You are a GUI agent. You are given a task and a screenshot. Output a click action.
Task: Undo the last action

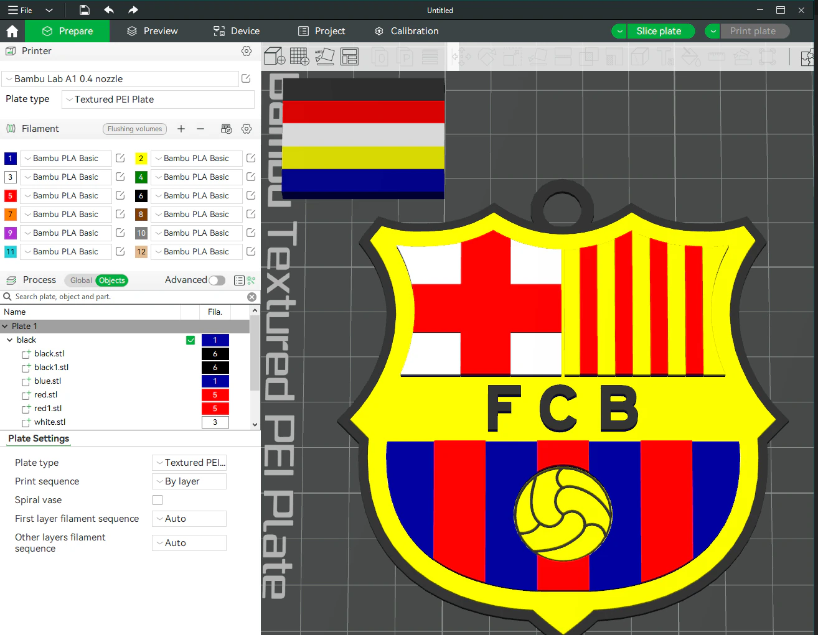click(x=109, y=10)
